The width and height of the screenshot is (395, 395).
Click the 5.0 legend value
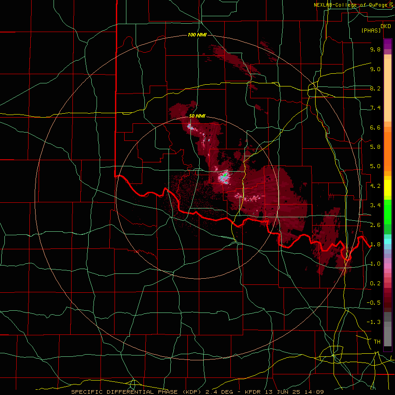point(375,166)
